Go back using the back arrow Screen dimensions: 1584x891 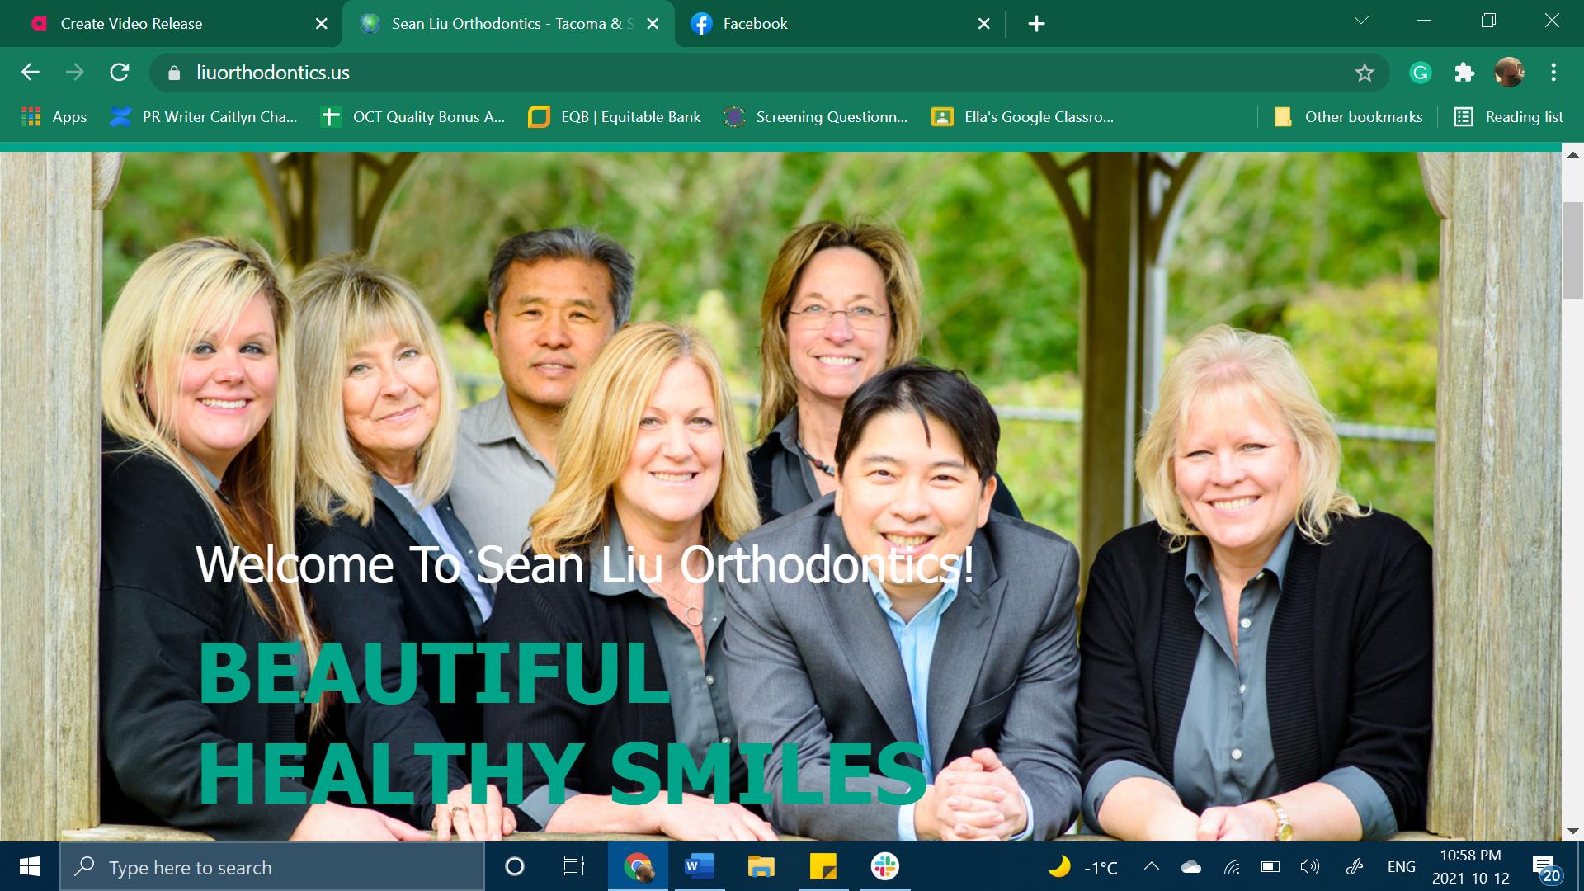[31, 73]
